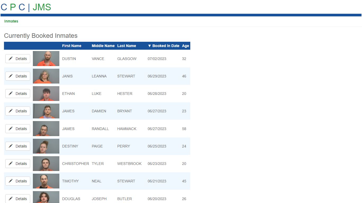Click pencil icon in Timothy Stewart's row
The height and width of the screenshot is (203, 362).
tap(11, 181)
